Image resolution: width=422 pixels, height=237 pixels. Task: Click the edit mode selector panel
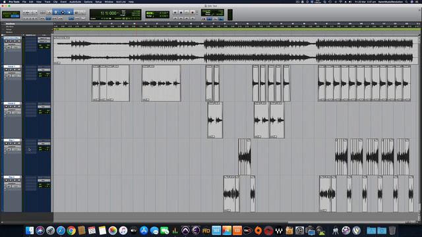[x=11, y=14]
